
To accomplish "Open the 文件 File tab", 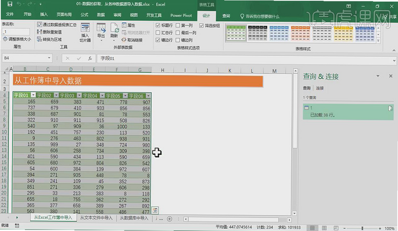I will click(9, 14).
